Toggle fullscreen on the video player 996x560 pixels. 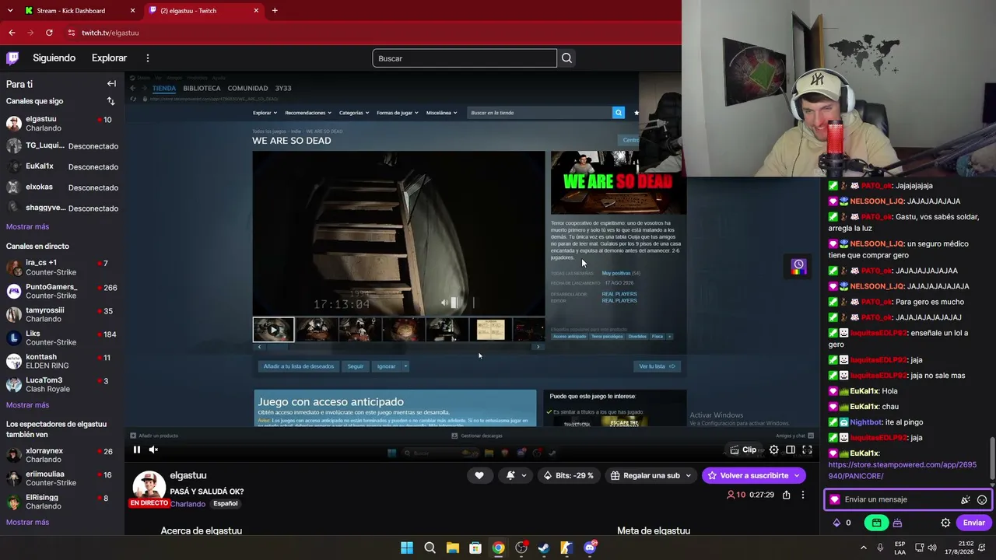click(807, 450)
